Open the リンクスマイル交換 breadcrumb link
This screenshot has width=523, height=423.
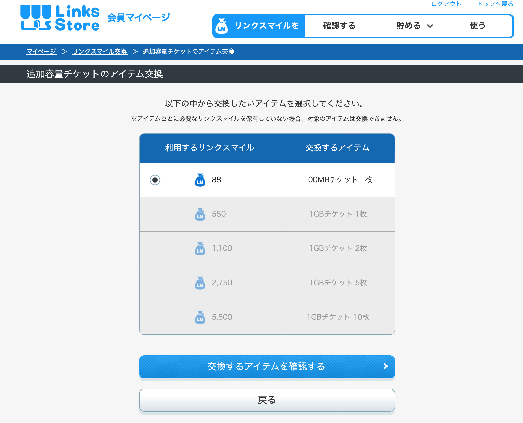tap(100, 52)
